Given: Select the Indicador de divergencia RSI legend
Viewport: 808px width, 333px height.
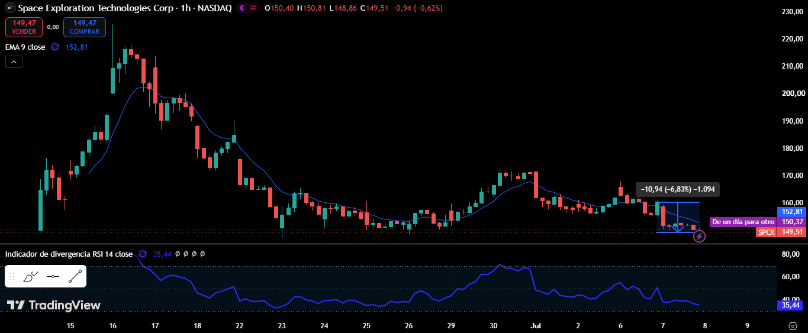Looking at the screenshot, I should [x=69, y=254].
